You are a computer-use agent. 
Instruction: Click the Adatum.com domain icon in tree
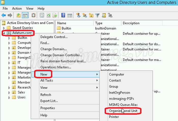pyautogui.click(x=9, y=33)
